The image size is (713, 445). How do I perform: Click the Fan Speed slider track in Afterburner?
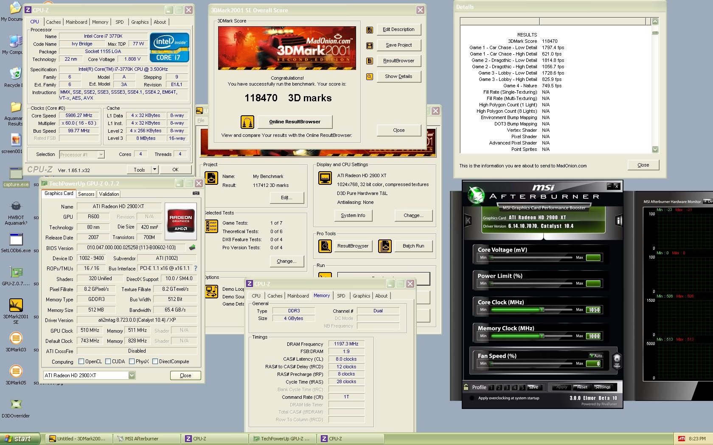click(x=531, y=364)
